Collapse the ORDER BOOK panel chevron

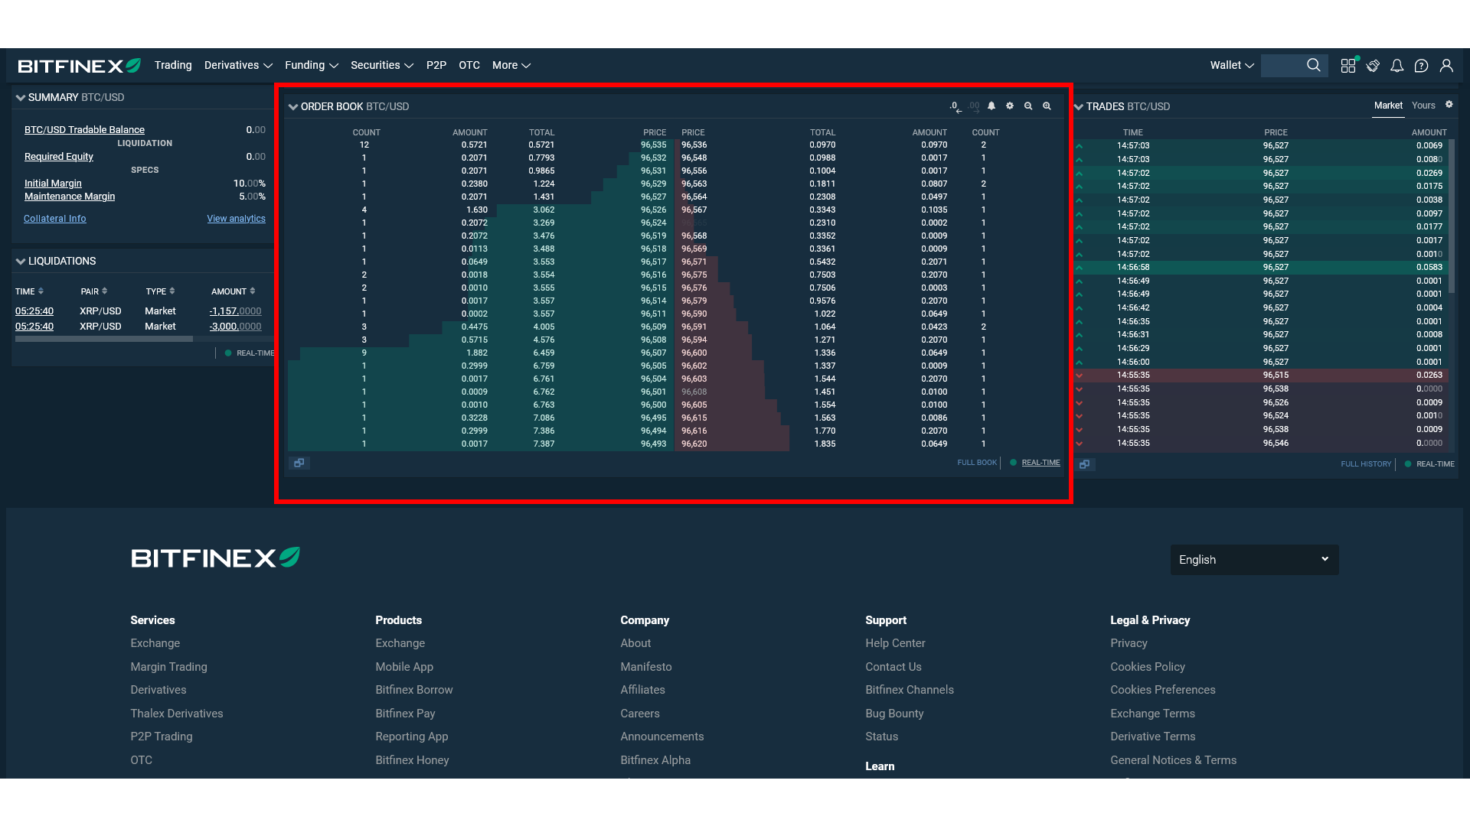293,106
